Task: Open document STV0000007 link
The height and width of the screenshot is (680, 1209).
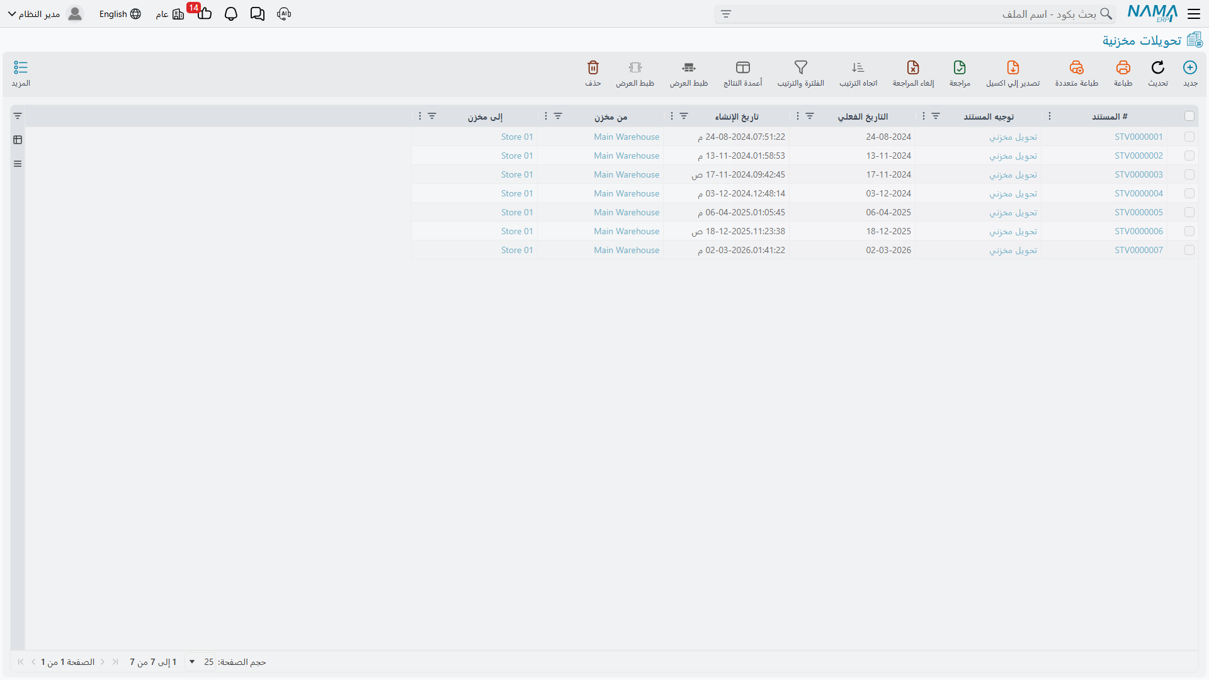Action: 1138,250
